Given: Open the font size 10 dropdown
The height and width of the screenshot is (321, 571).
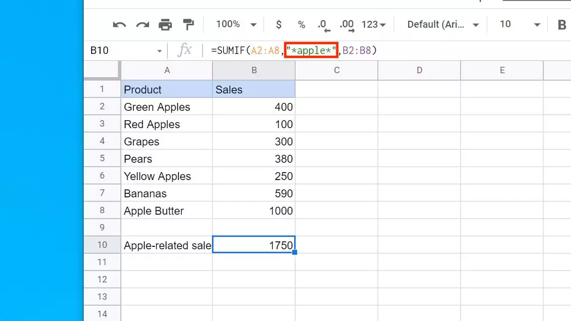Looking at the screenshot, I should pyautogui.click(x=519, y=24).
